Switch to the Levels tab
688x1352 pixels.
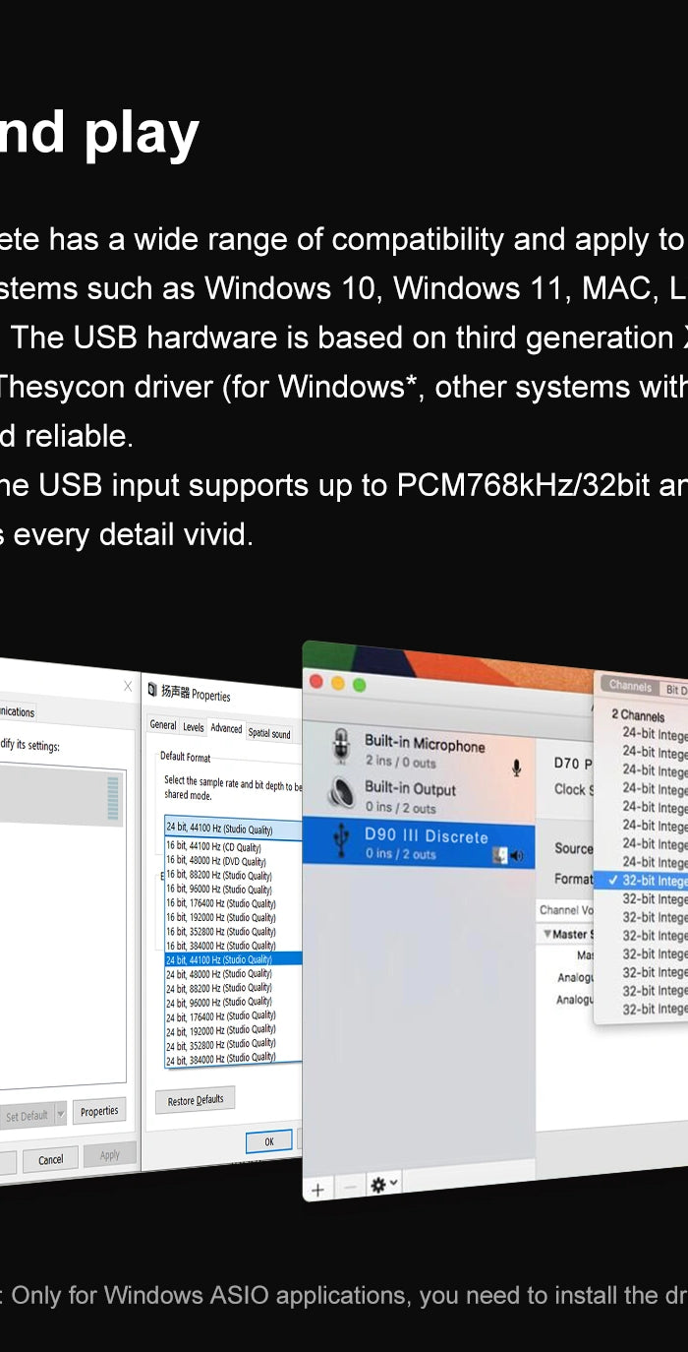pyautogui.click(x=194, y=727)
